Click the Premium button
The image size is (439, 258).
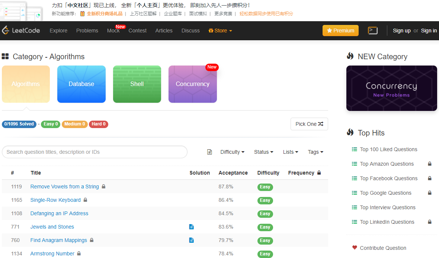[340, 31]
